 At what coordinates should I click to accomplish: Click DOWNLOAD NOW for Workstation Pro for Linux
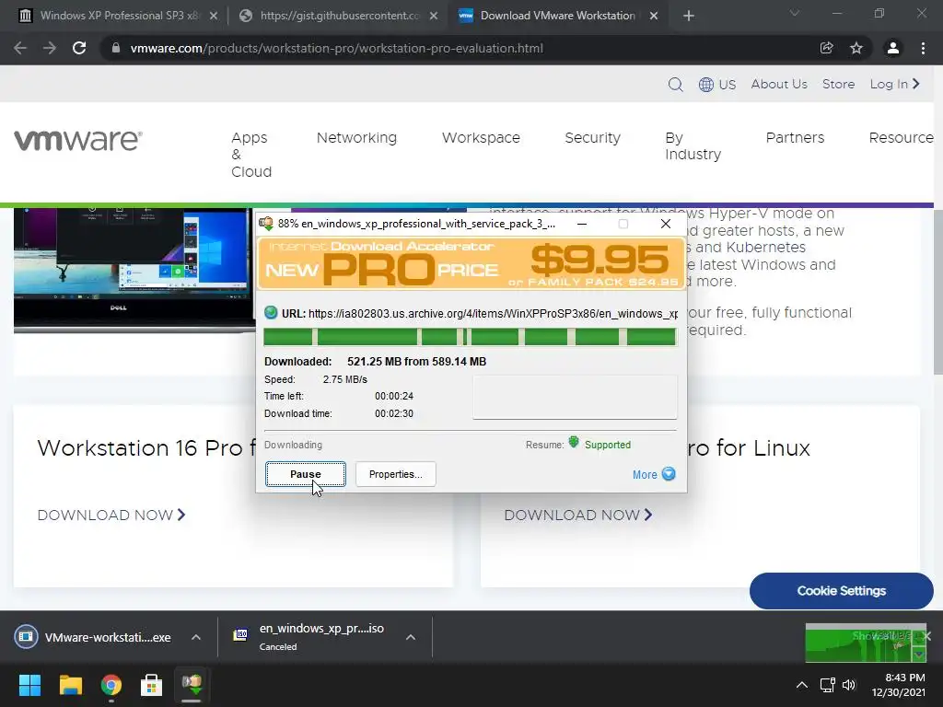point(578,516)
